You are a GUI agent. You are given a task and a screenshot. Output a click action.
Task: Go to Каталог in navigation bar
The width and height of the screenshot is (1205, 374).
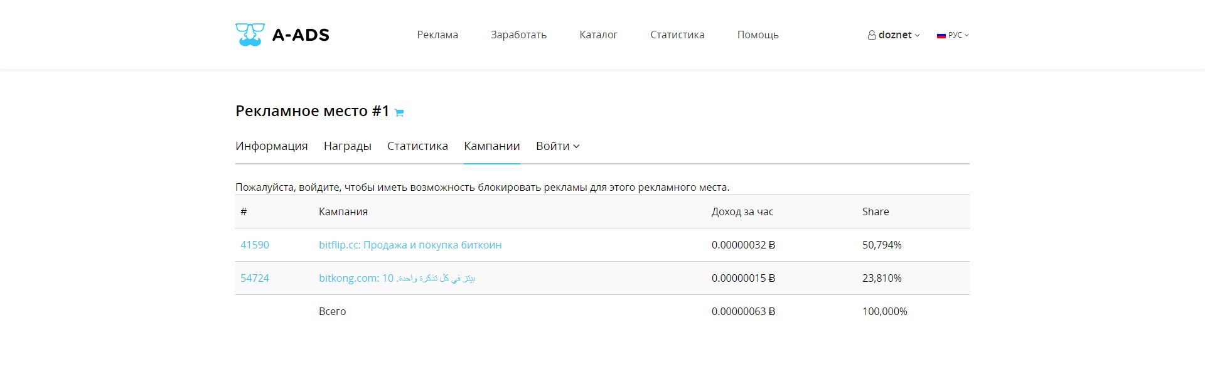point(598,35)
